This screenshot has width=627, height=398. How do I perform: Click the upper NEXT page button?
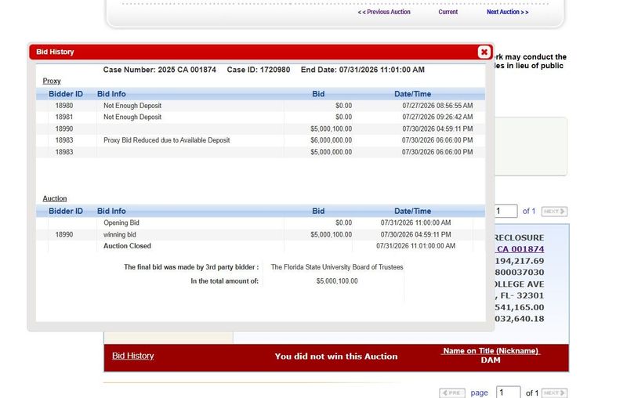coord(554,211)
